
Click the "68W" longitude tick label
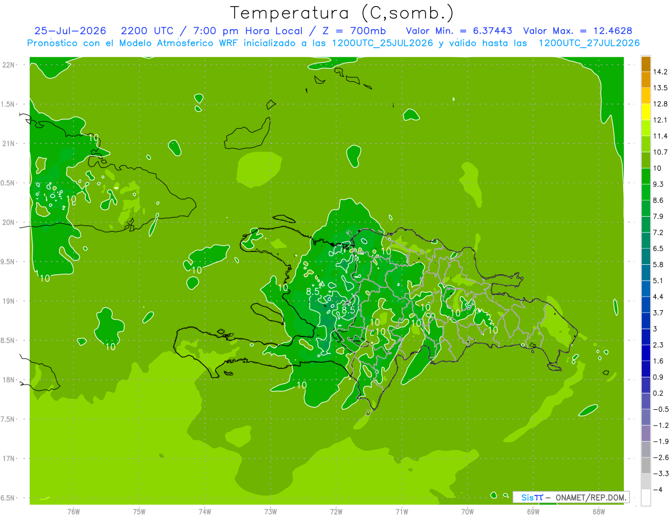coord(599,512)
